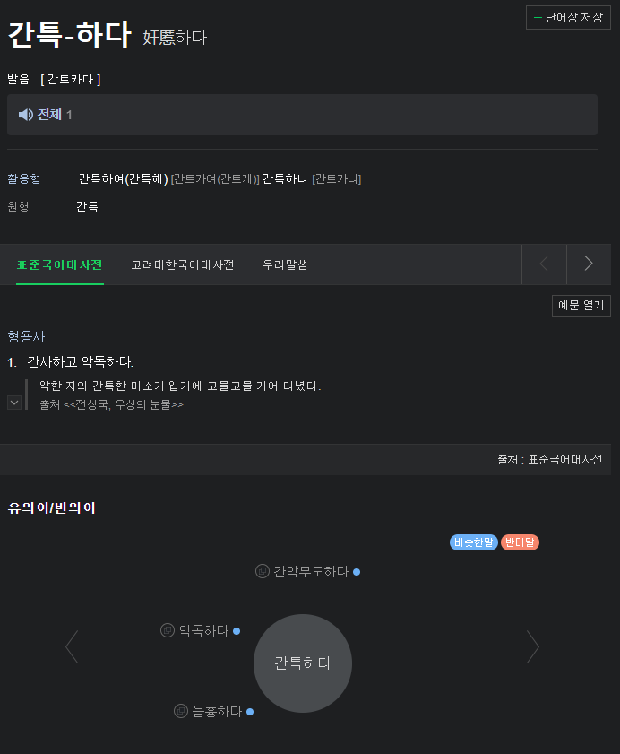Image resolution: width=620 pixels, height=754 pixels.
Task: Click the 원형 label
Action: click(18, 206)
